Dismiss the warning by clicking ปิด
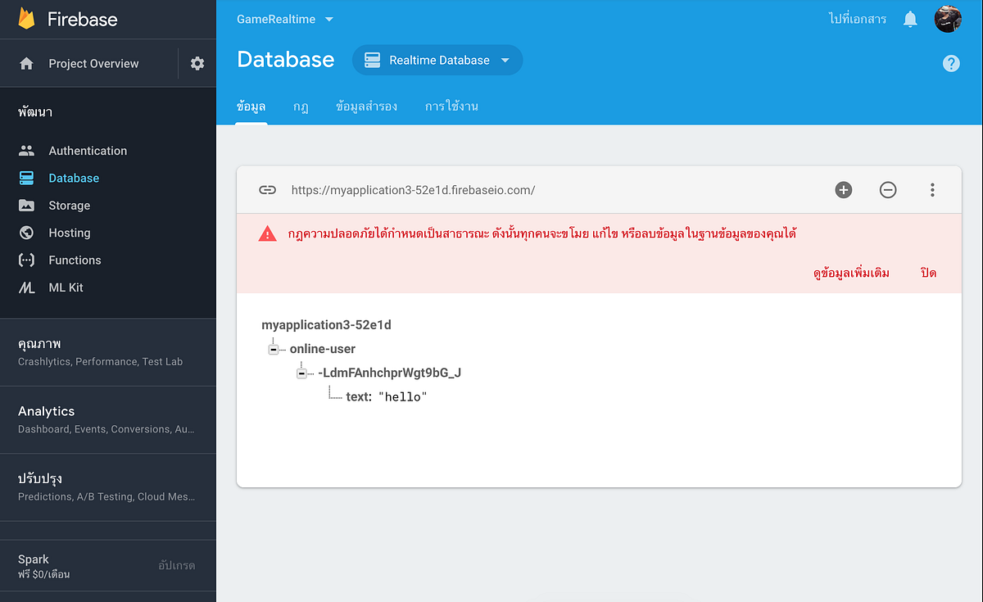 (x=928, y=273)
